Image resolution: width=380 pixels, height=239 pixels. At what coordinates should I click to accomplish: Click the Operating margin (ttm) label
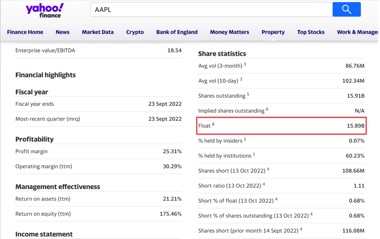pyautogui.click(x=44, y=166)
